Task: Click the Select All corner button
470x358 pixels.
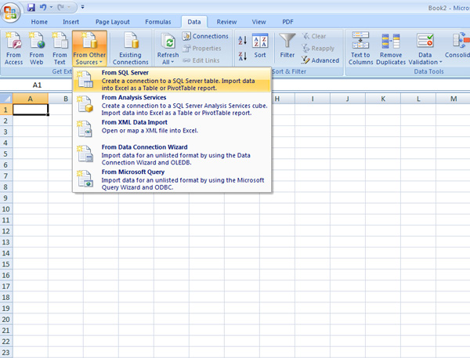Action: [x=6, y=99]
